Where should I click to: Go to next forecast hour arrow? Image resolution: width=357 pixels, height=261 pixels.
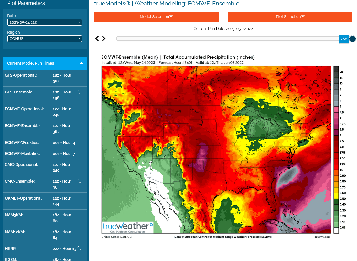103,38
